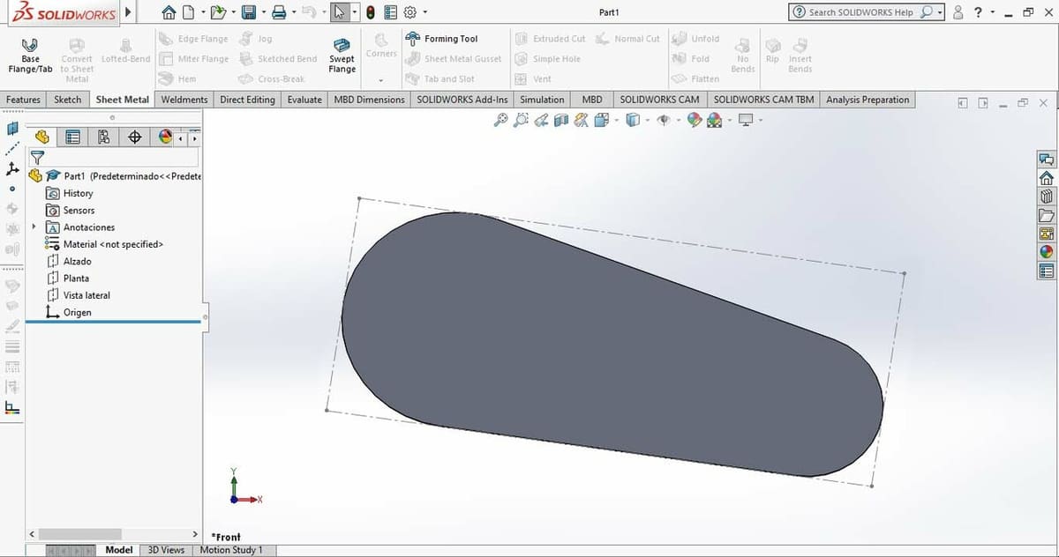Click the Home welcome icon
This screenshot has width=1059, height=557.
point(169,12)
